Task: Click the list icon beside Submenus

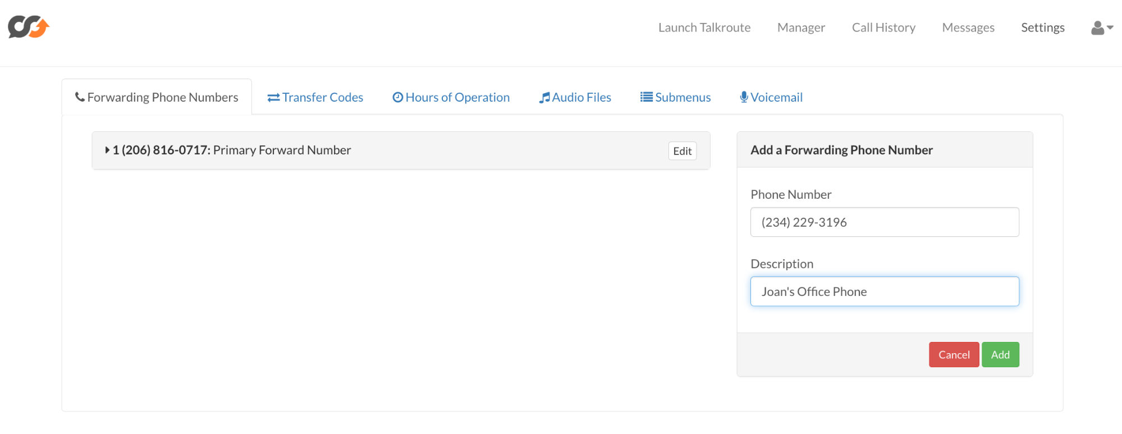Action: pos(646,97)
